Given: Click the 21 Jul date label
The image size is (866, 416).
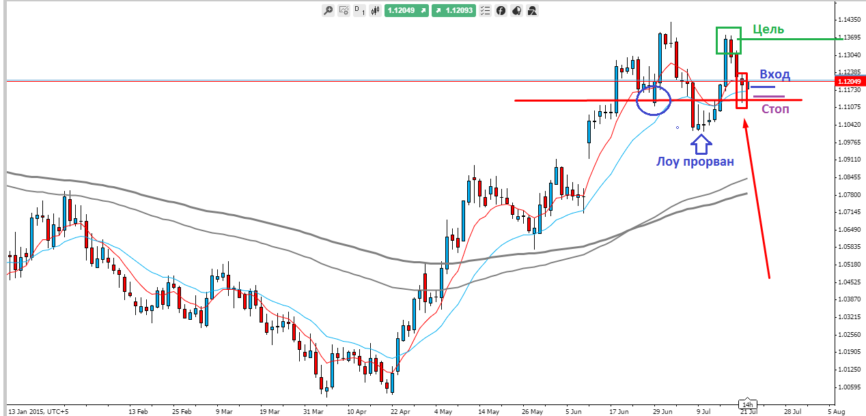Looking at the screenshot, I should (749, 412).
